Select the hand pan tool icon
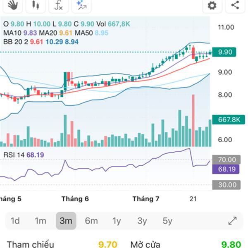 [13, 5]
